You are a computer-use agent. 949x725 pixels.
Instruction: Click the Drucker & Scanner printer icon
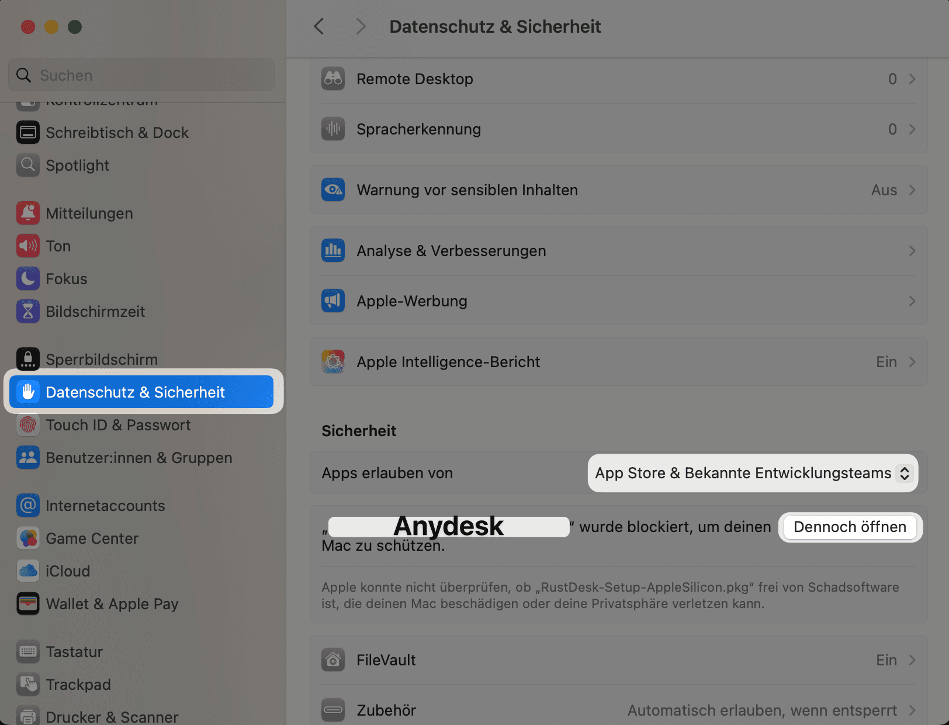(x=28, y=716)
